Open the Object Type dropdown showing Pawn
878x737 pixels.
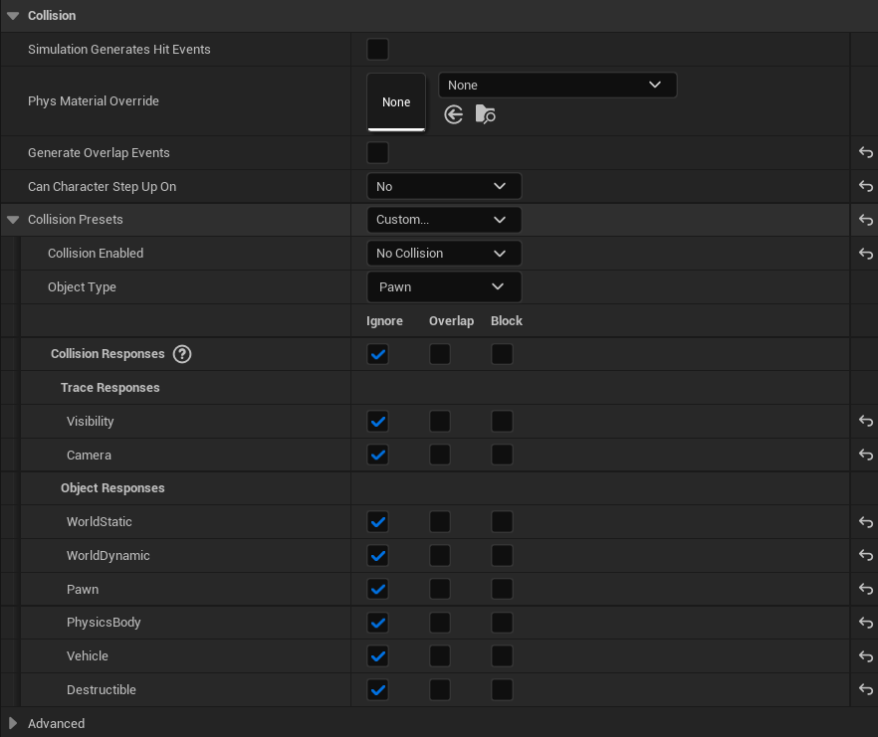pos(444,286)
